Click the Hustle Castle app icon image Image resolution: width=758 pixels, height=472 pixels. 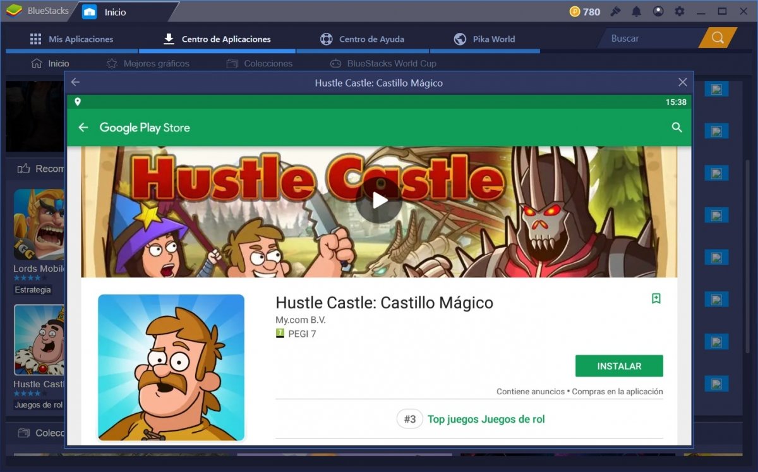171,367
